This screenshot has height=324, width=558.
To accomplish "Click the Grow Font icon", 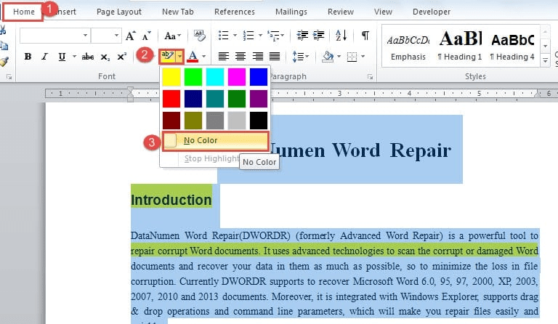I will tap(130, 36).
